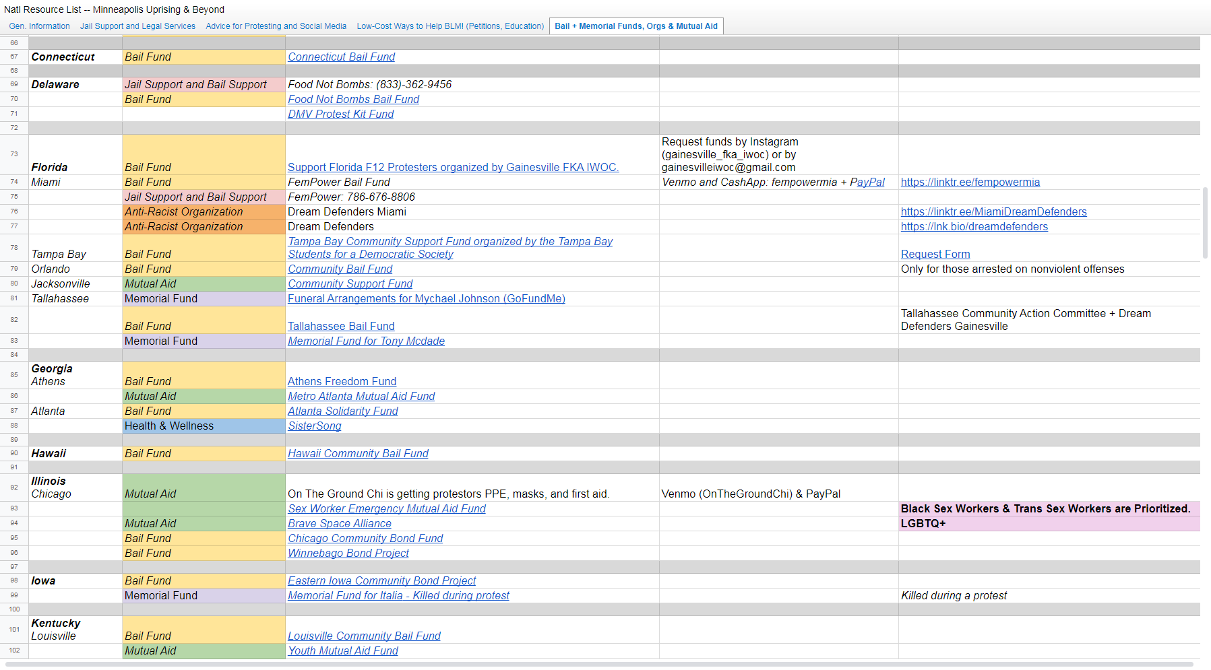Viewport: 1211px width, 670px height.
Task: Select the Tampa Bay city cell
Action: coord(75,248)
